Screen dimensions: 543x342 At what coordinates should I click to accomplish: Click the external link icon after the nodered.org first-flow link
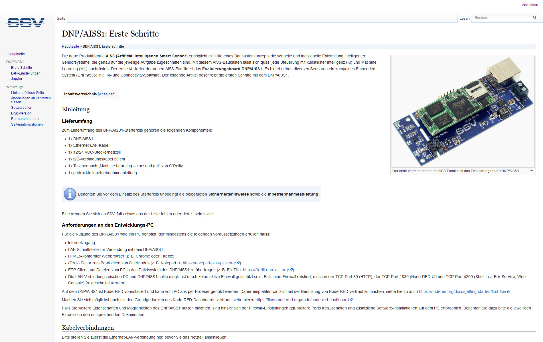click(509, 291)
